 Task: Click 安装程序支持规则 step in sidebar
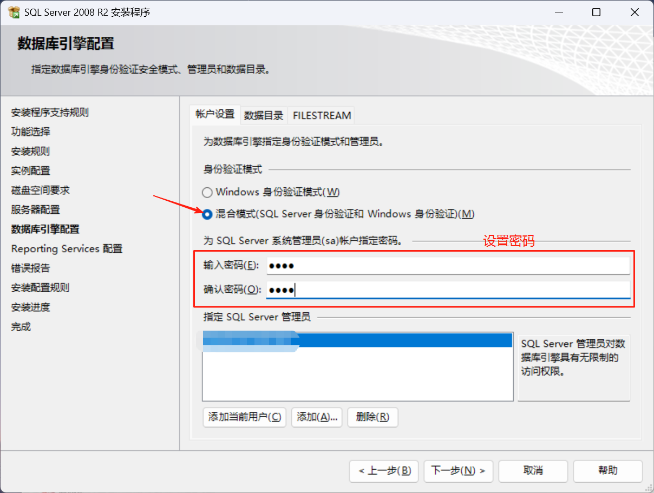coord(50,113)
